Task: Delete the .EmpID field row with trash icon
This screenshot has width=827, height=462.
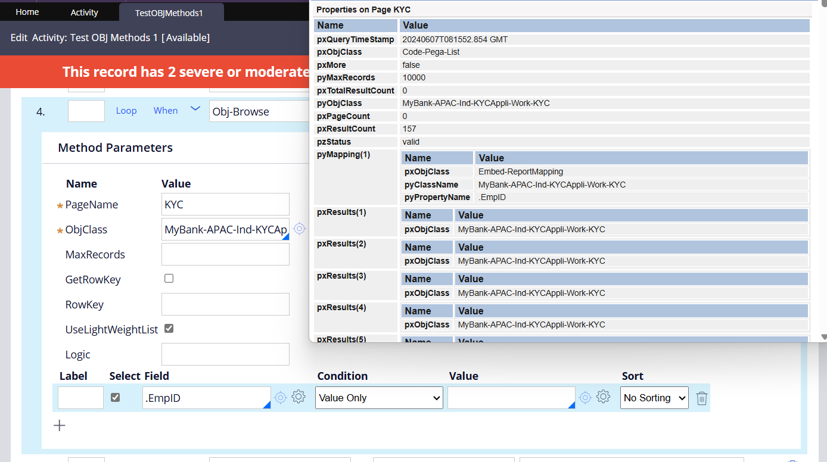Action: (x=701, y=398)
